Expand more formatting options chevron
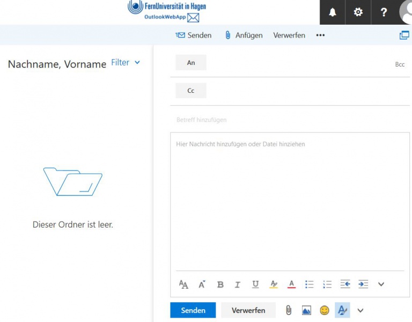 coord(381,284)
